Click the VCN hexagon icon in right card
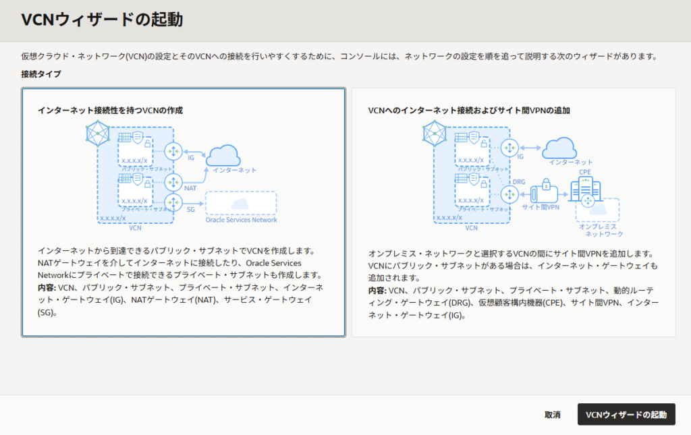The image size is (691, 435). [x=434, y=134]
